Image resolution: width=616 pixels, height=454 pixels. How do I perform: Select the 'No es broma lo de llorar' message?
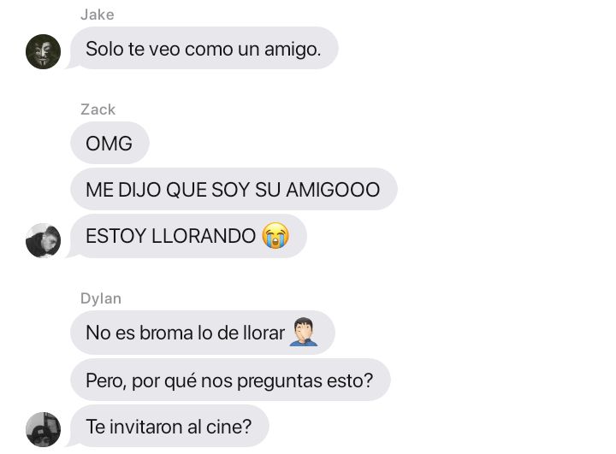point(202,333)
